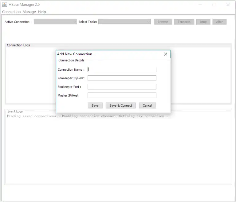
Task: Click the Connection Details group label
Action: point(71,60)
